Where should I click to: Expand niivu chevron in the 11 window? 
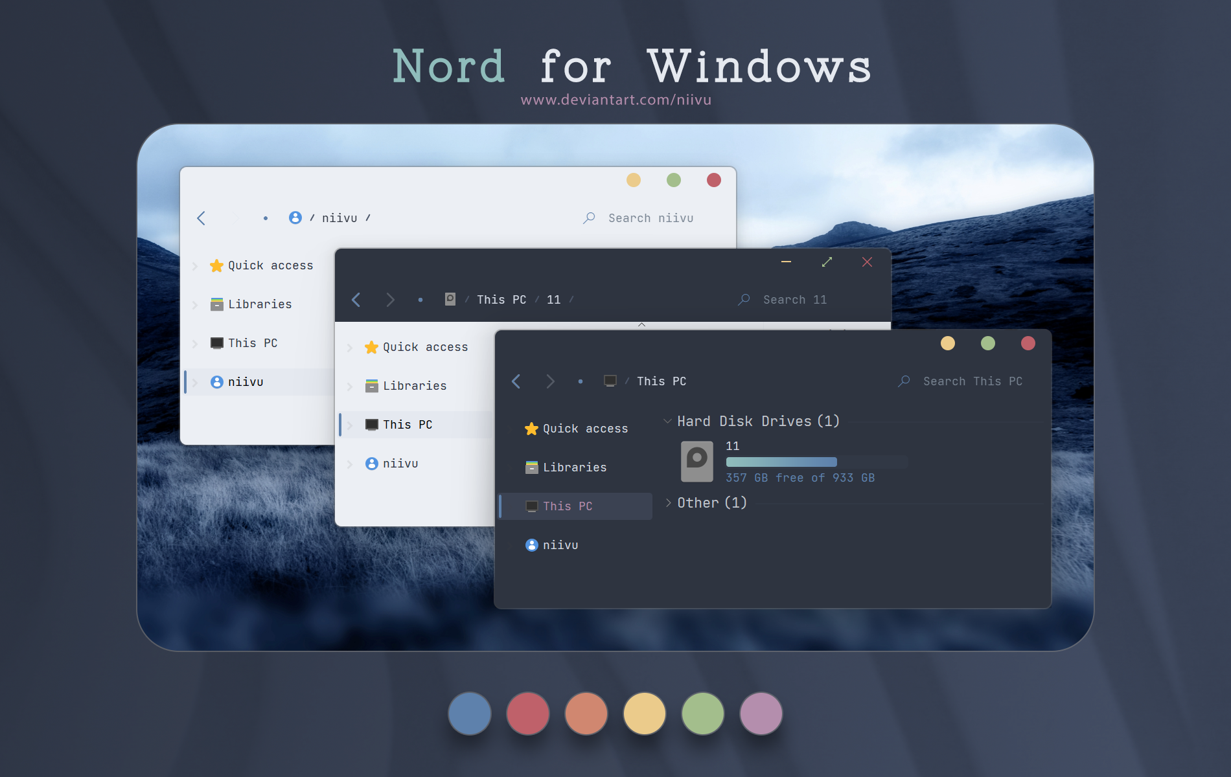350,464
